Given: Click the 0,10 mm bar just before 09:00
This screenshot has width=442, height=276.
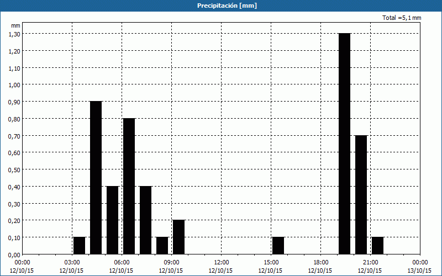Looking at the screenshot, I should 162,246.
